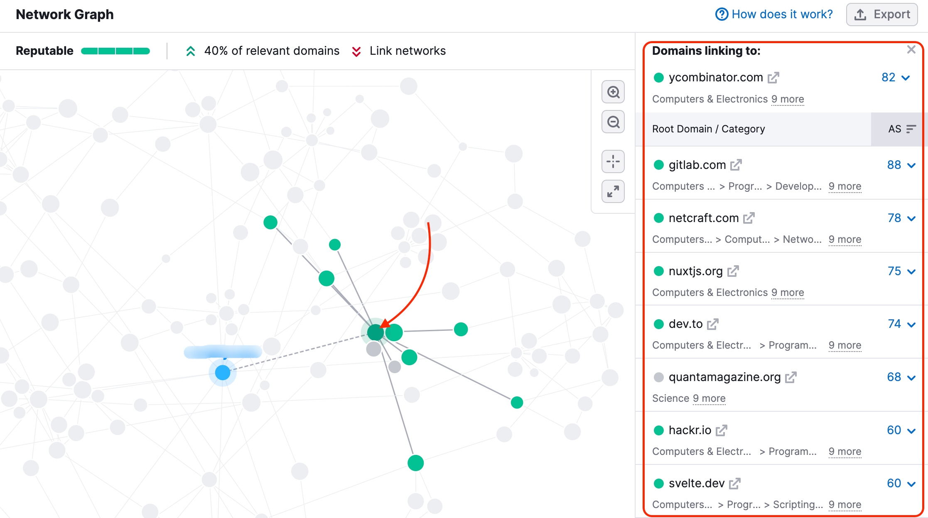The width and height of the screenshot is (928, 518).
Task: Zoom in on the network graph
Action: 613,92
